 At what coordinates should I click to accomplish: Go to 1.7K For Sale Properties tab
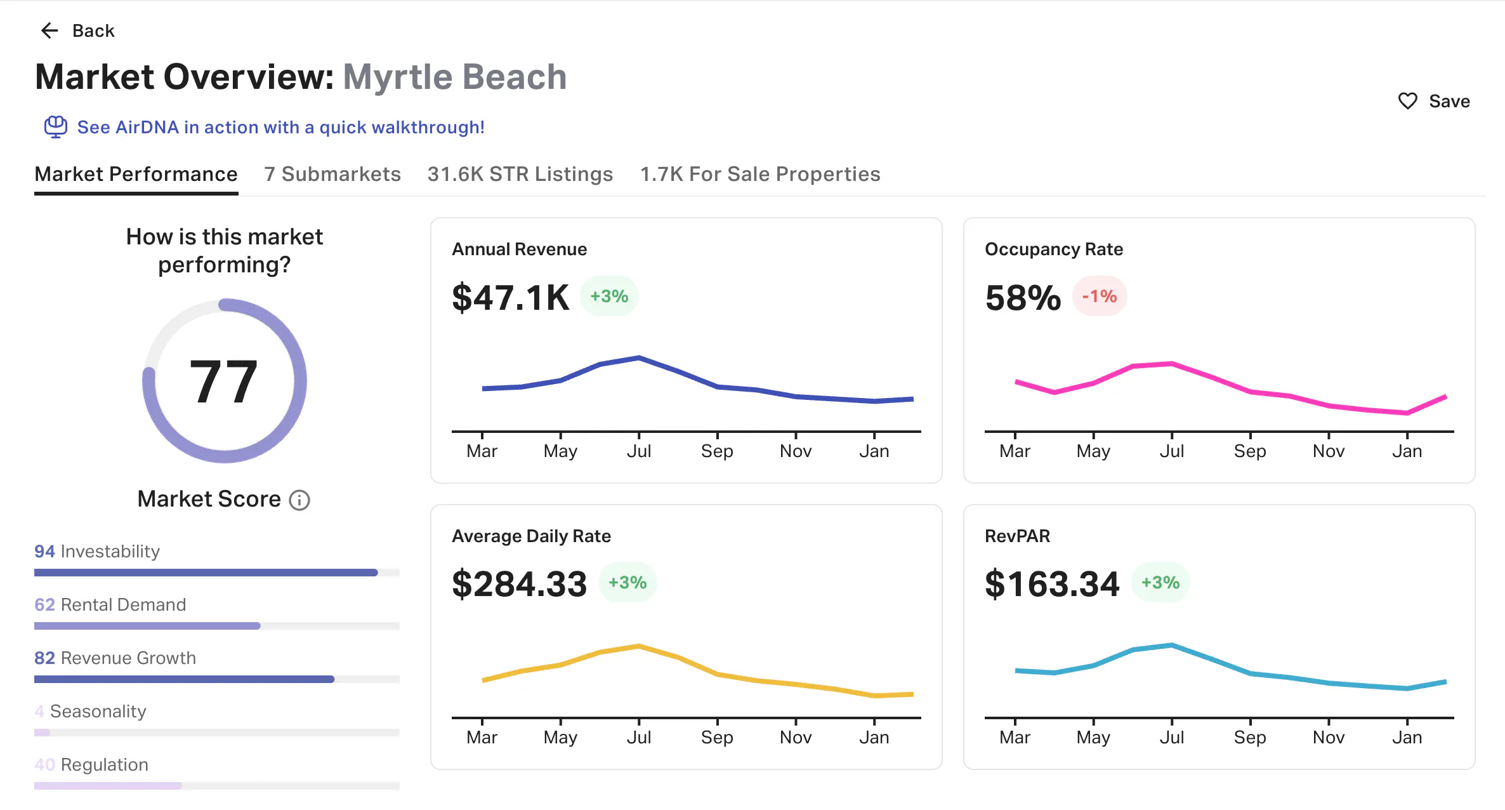[760, 174]
